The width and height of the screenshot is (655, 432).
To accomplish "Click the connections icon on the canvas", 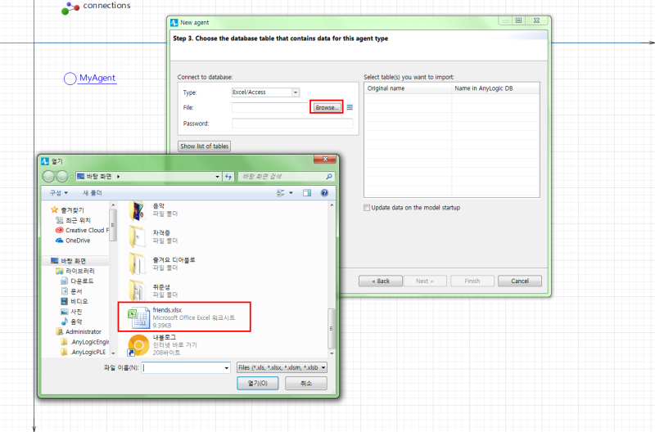I will coord(70,8).
